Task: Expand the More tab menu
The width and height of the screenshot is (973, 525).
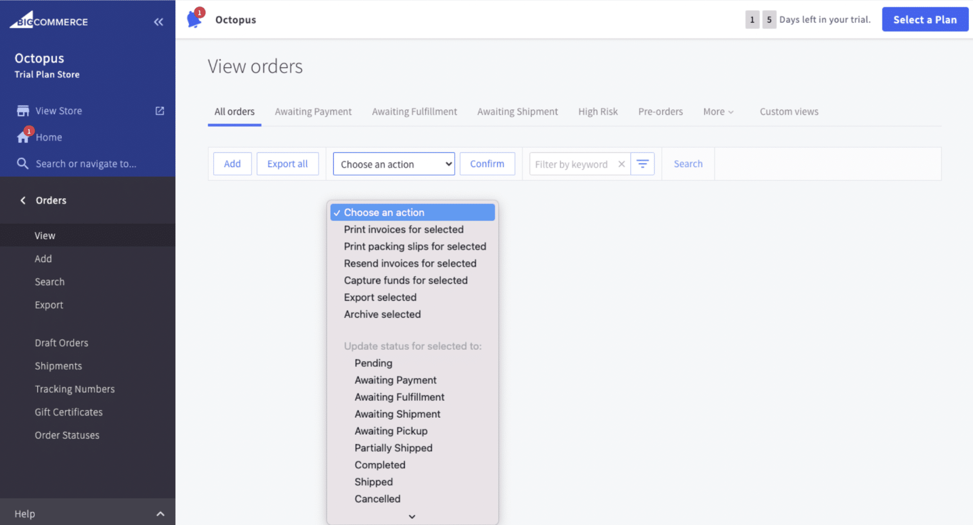Action: pos(718,111)
